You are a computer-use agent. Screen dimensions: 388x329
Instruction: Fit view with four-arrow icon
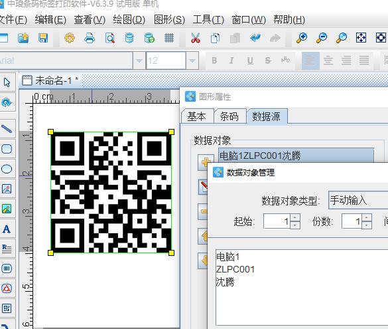click(x=361, y=38)
